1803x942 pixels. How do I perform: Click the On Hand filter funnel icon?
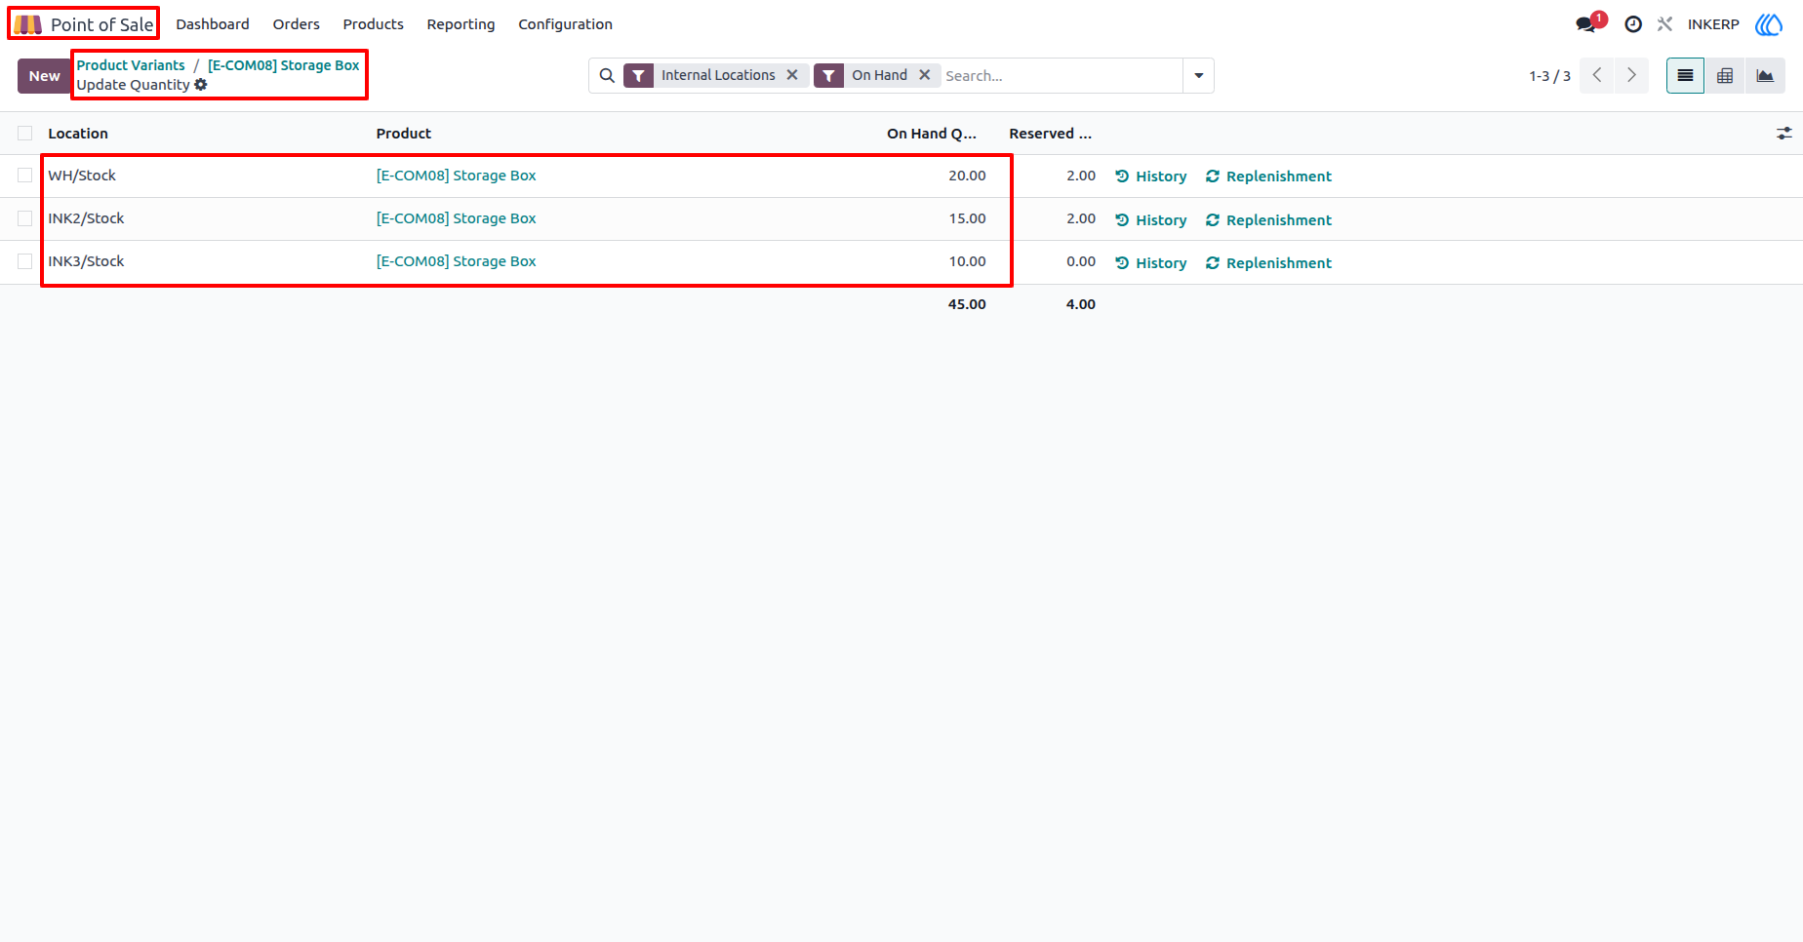point(829,75)
